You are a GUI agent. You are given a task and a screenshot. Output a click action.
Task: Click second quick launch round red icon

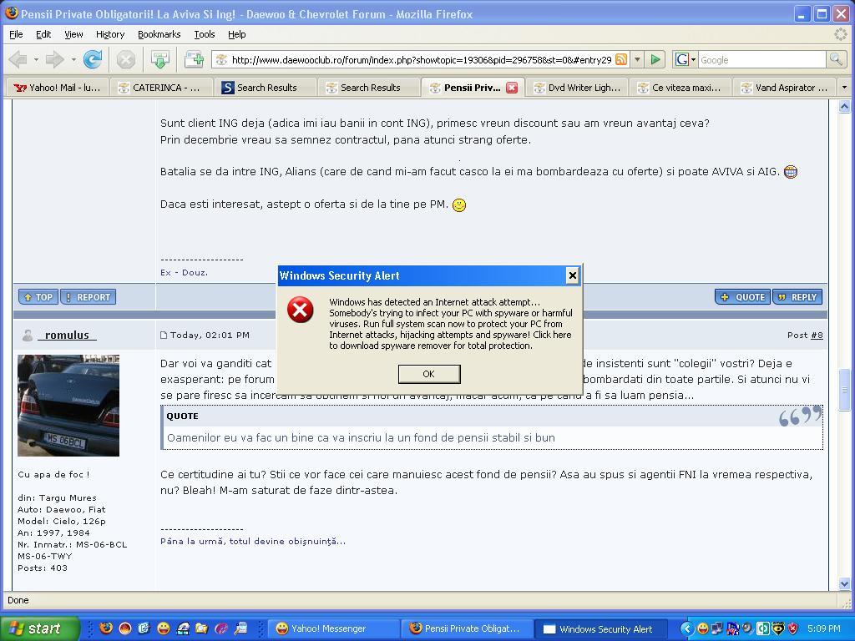(x=125, y=628)
